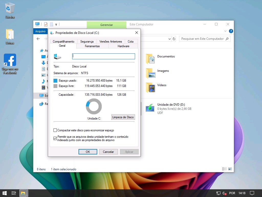Open the Cota tab

(x=130, y=41)
